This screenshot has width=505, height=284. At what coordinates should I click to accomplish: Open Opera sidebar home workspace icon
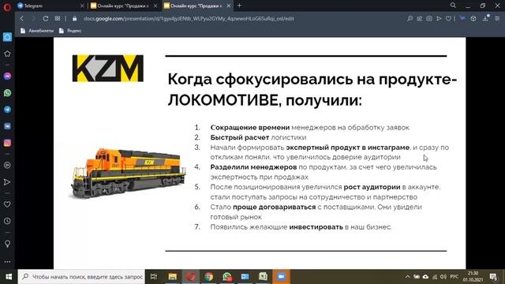click(7, 37)
